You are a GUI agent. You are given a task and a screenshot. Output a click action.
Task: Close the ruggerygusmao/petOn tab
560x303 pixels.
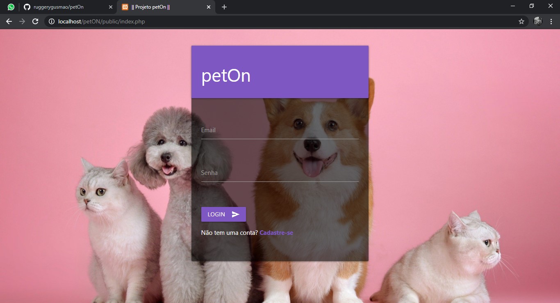pyautogui.click(x=110, y=7)
